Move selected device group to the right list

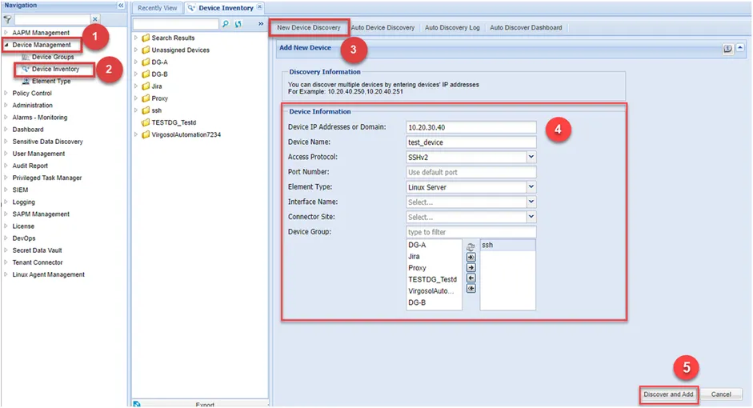coord(471,268)
